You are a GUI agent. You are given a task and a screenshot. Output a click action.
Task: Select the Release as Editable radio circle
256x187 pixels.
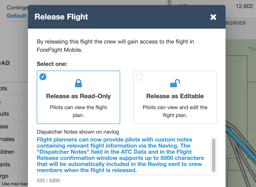pos(139,77)
